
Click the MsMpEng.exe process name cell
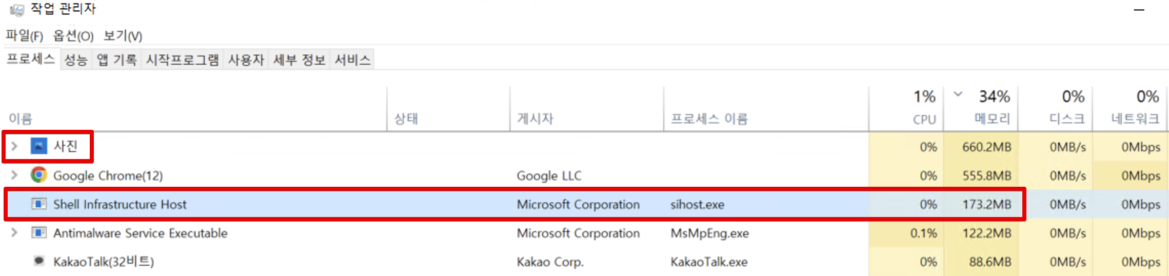coord(709,233)
